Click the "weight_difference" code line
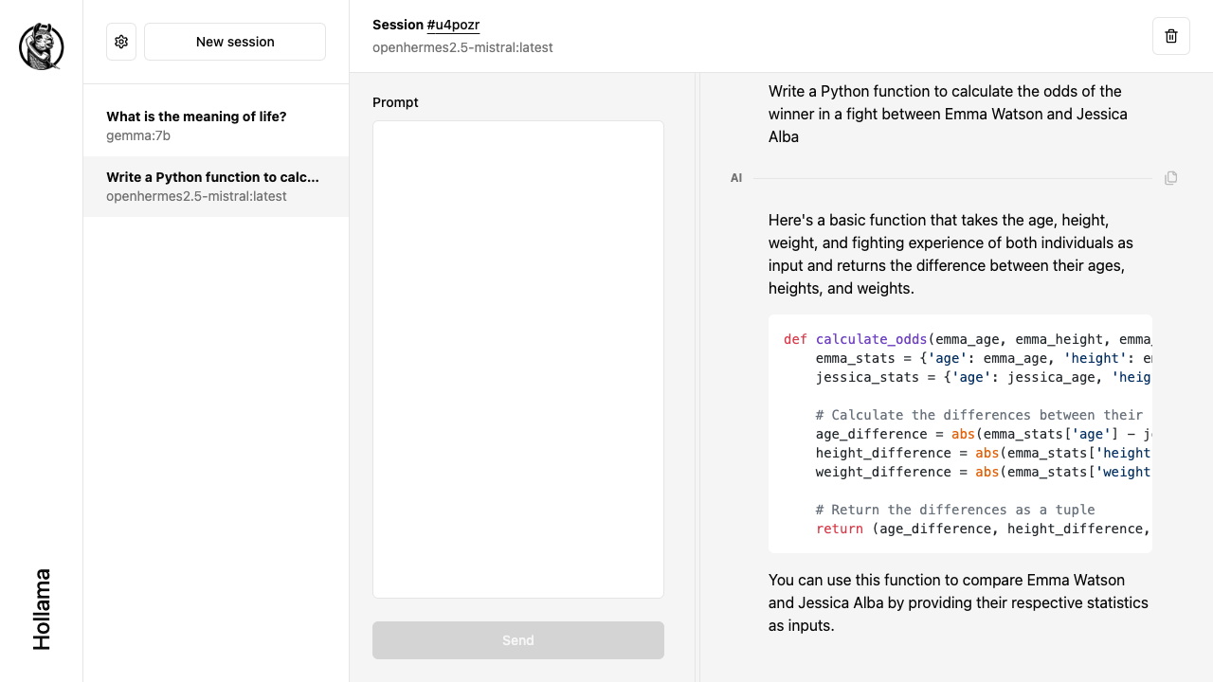1213x682 pixels. (983, 472)
